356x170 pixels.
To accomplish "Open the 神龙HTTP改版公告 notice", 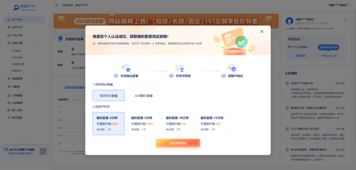I will [302, 83].
